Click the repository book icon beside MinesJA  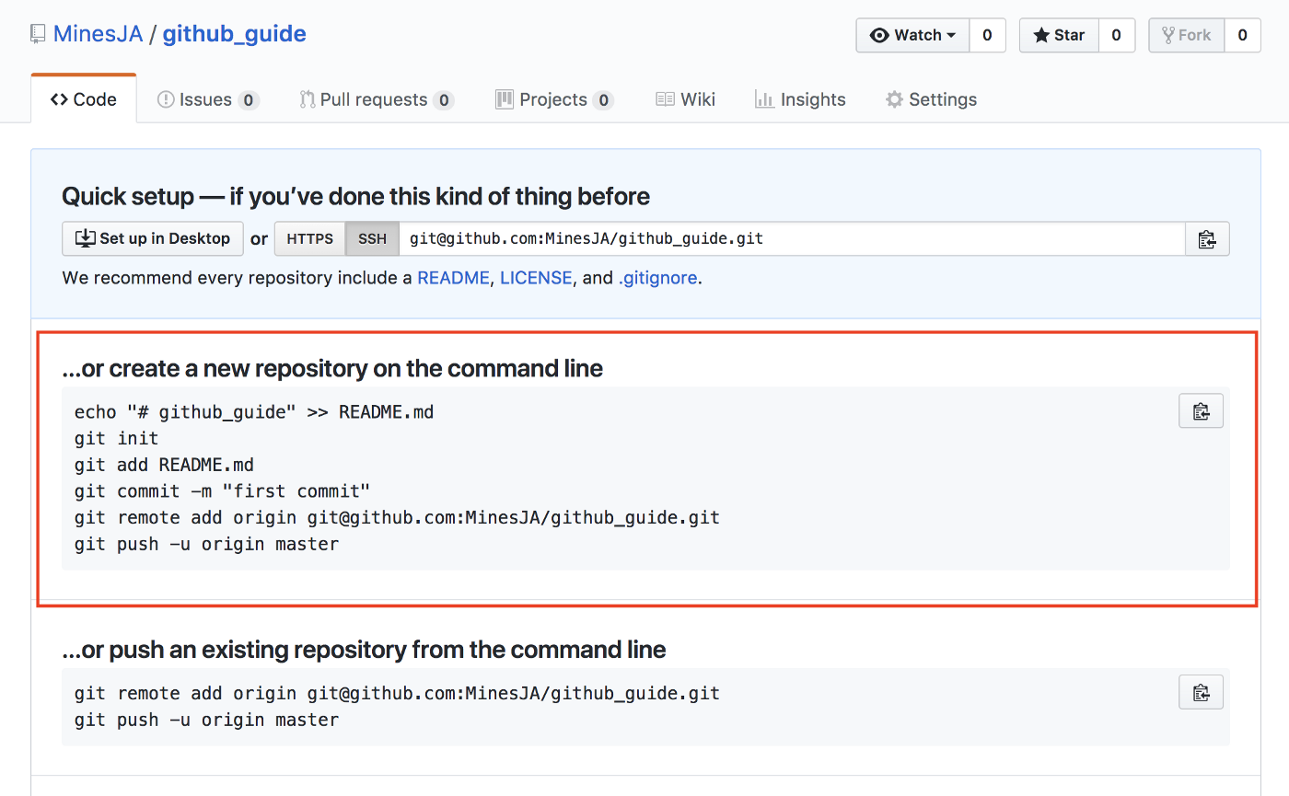click(37, 32)
